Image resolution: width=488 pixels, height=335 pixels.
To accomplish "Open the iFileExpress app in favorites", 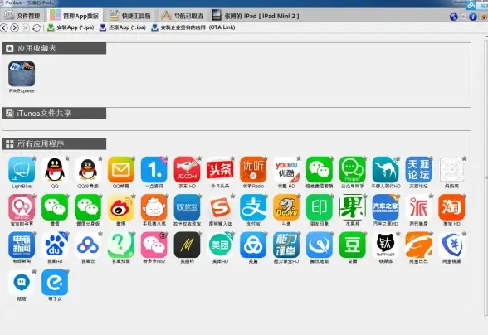I will pyautogui.click(x=22, y=74).
